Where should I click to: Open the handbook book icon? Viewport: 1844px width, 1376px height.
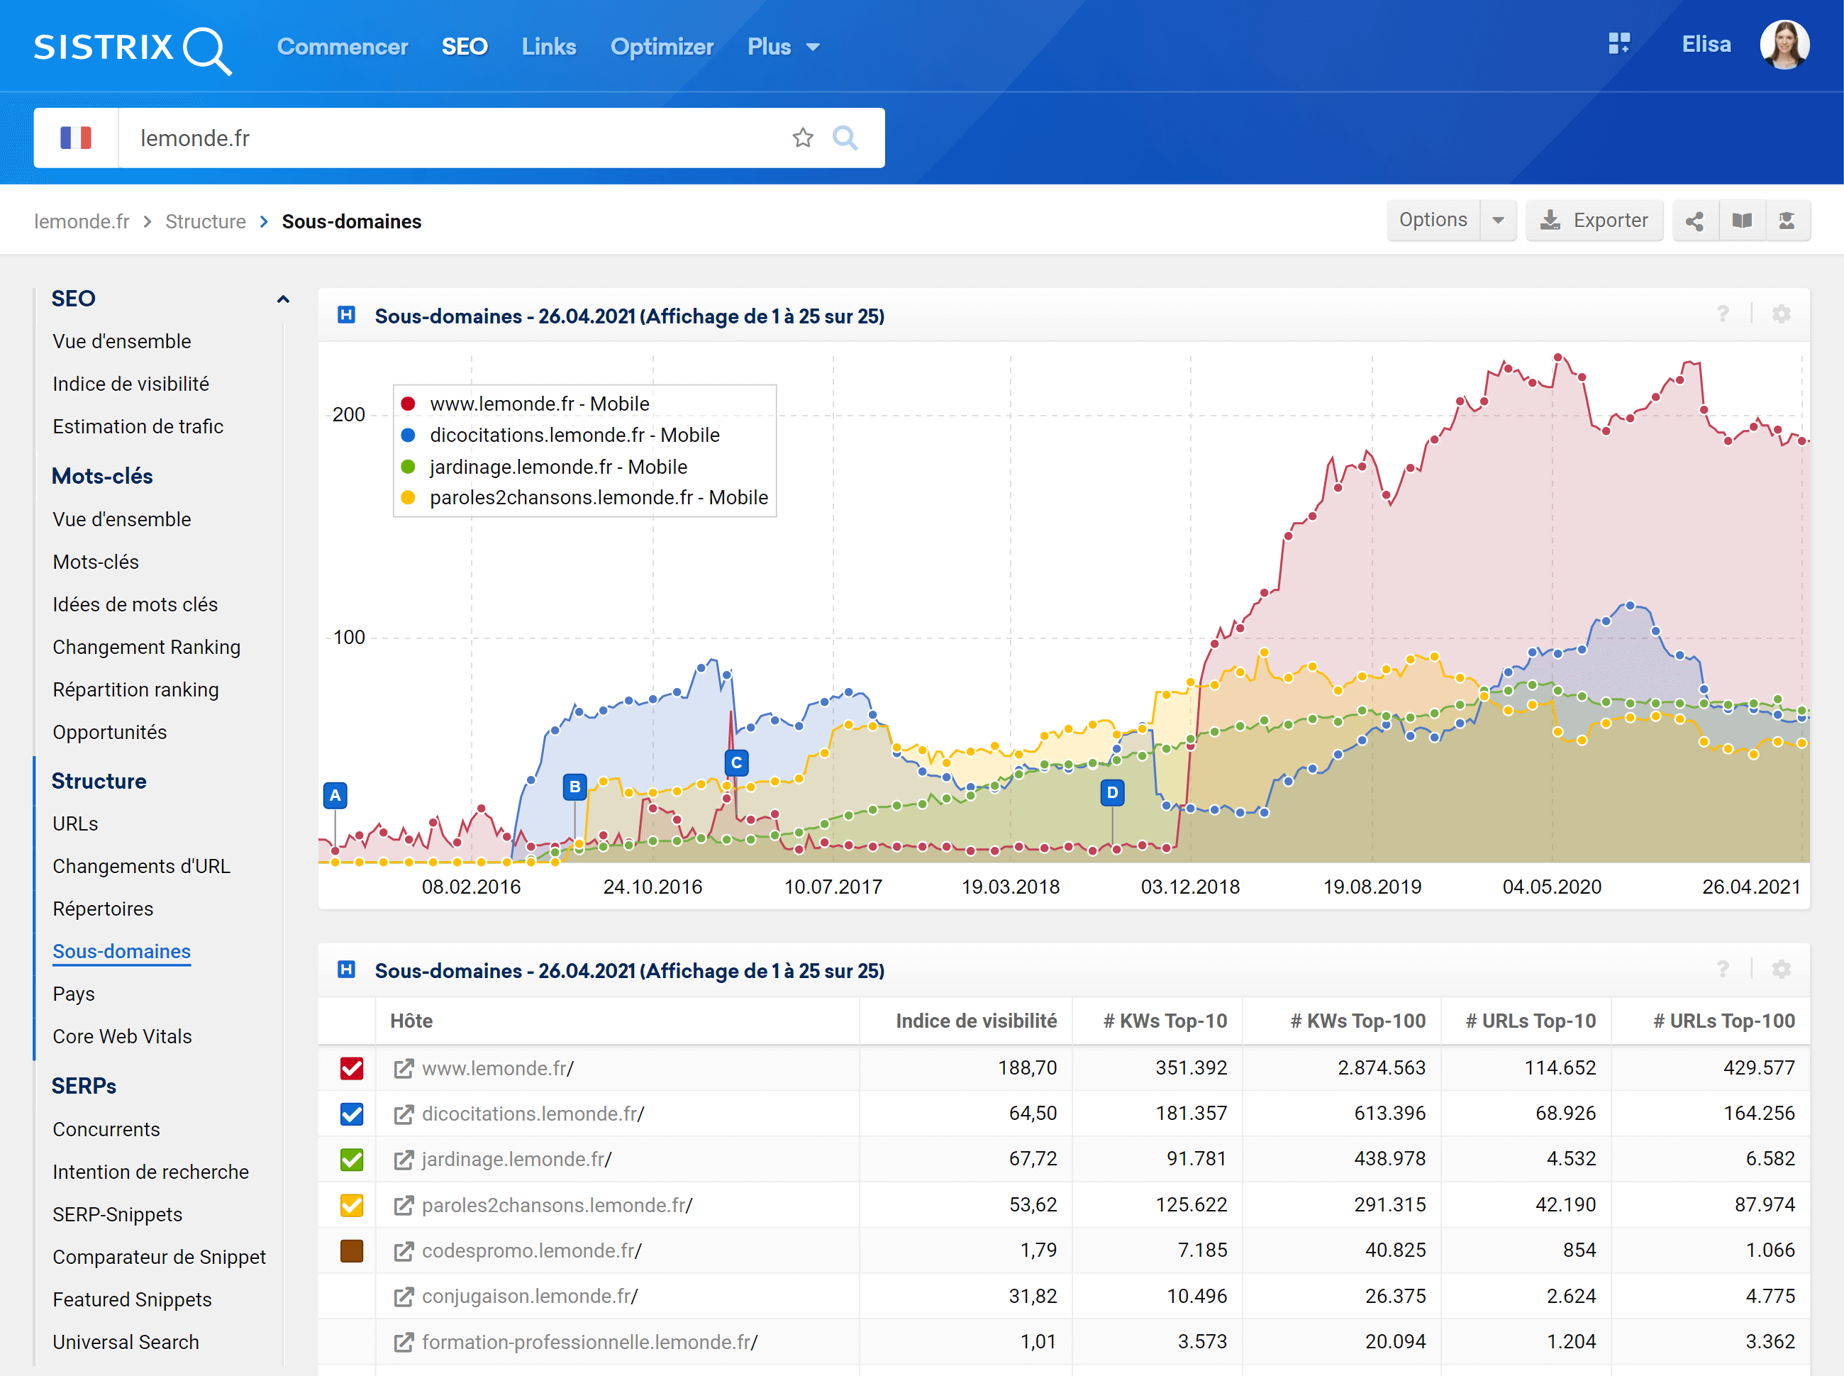(x=1742, y=221)
